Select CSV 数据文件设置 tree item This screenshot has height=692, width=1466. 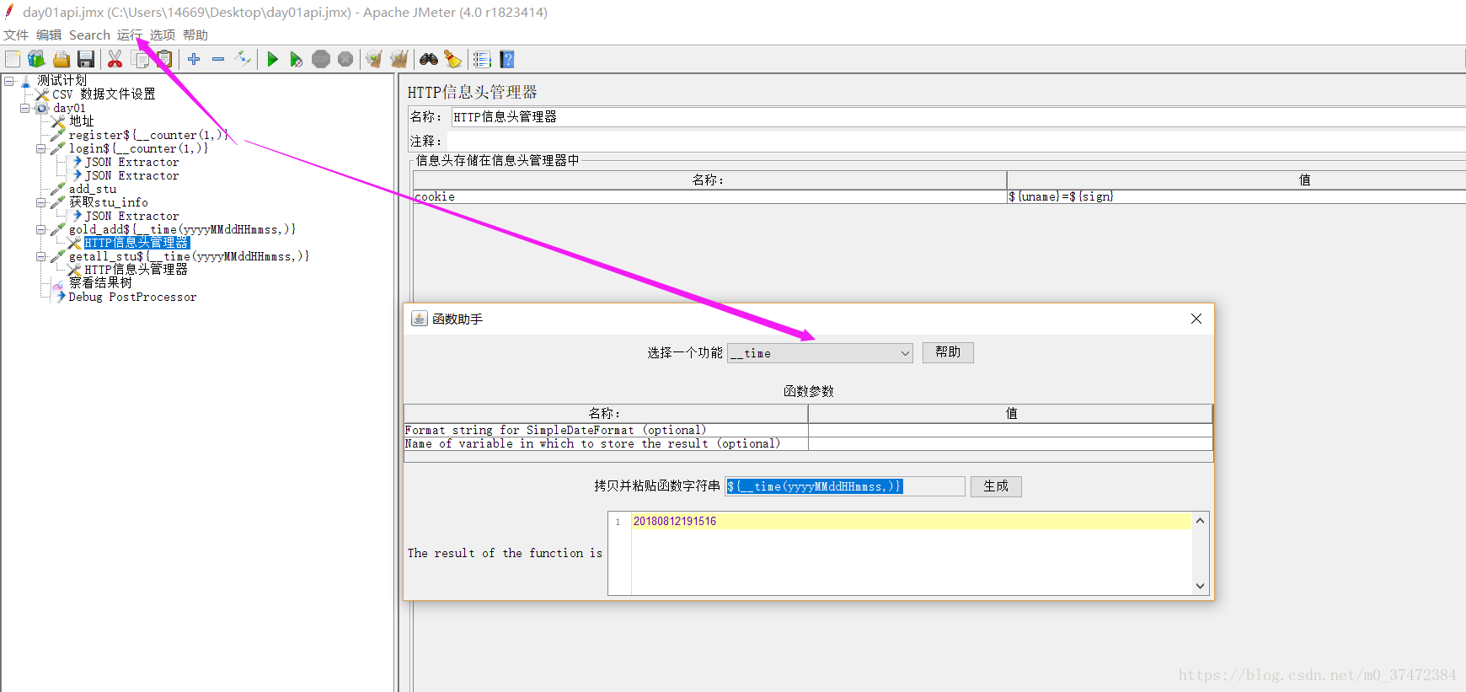[x=104, y=94]
